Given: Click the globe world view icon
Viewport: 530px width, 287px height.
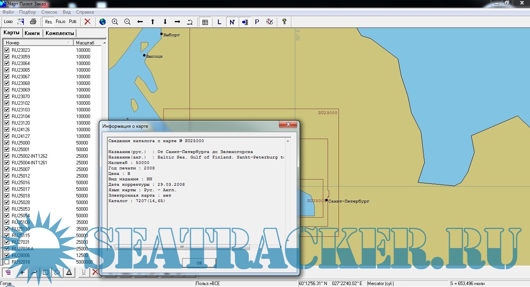Looking at the screenshot, I should pos(103,22).
